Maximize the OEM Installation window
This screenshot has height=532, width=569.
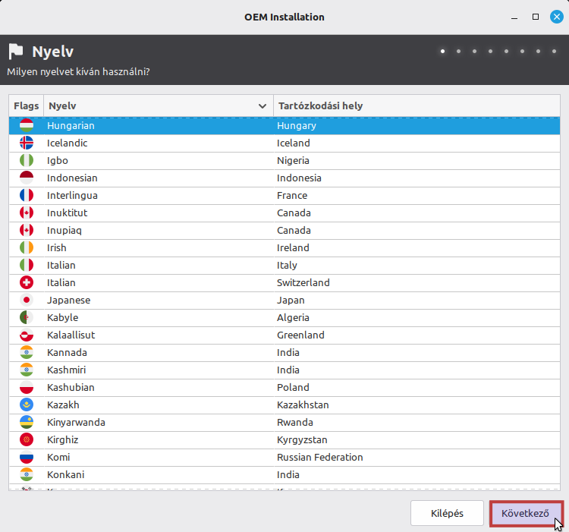pos(536,17)
